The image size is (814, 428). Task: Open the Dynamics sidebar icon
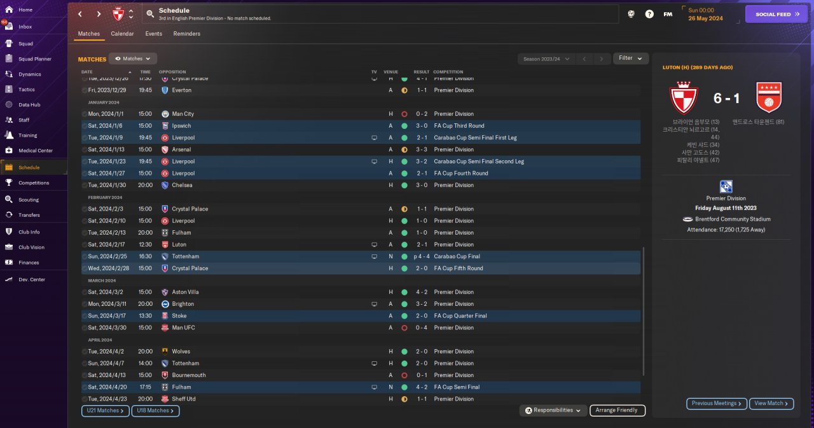click(x=9, y=74)
